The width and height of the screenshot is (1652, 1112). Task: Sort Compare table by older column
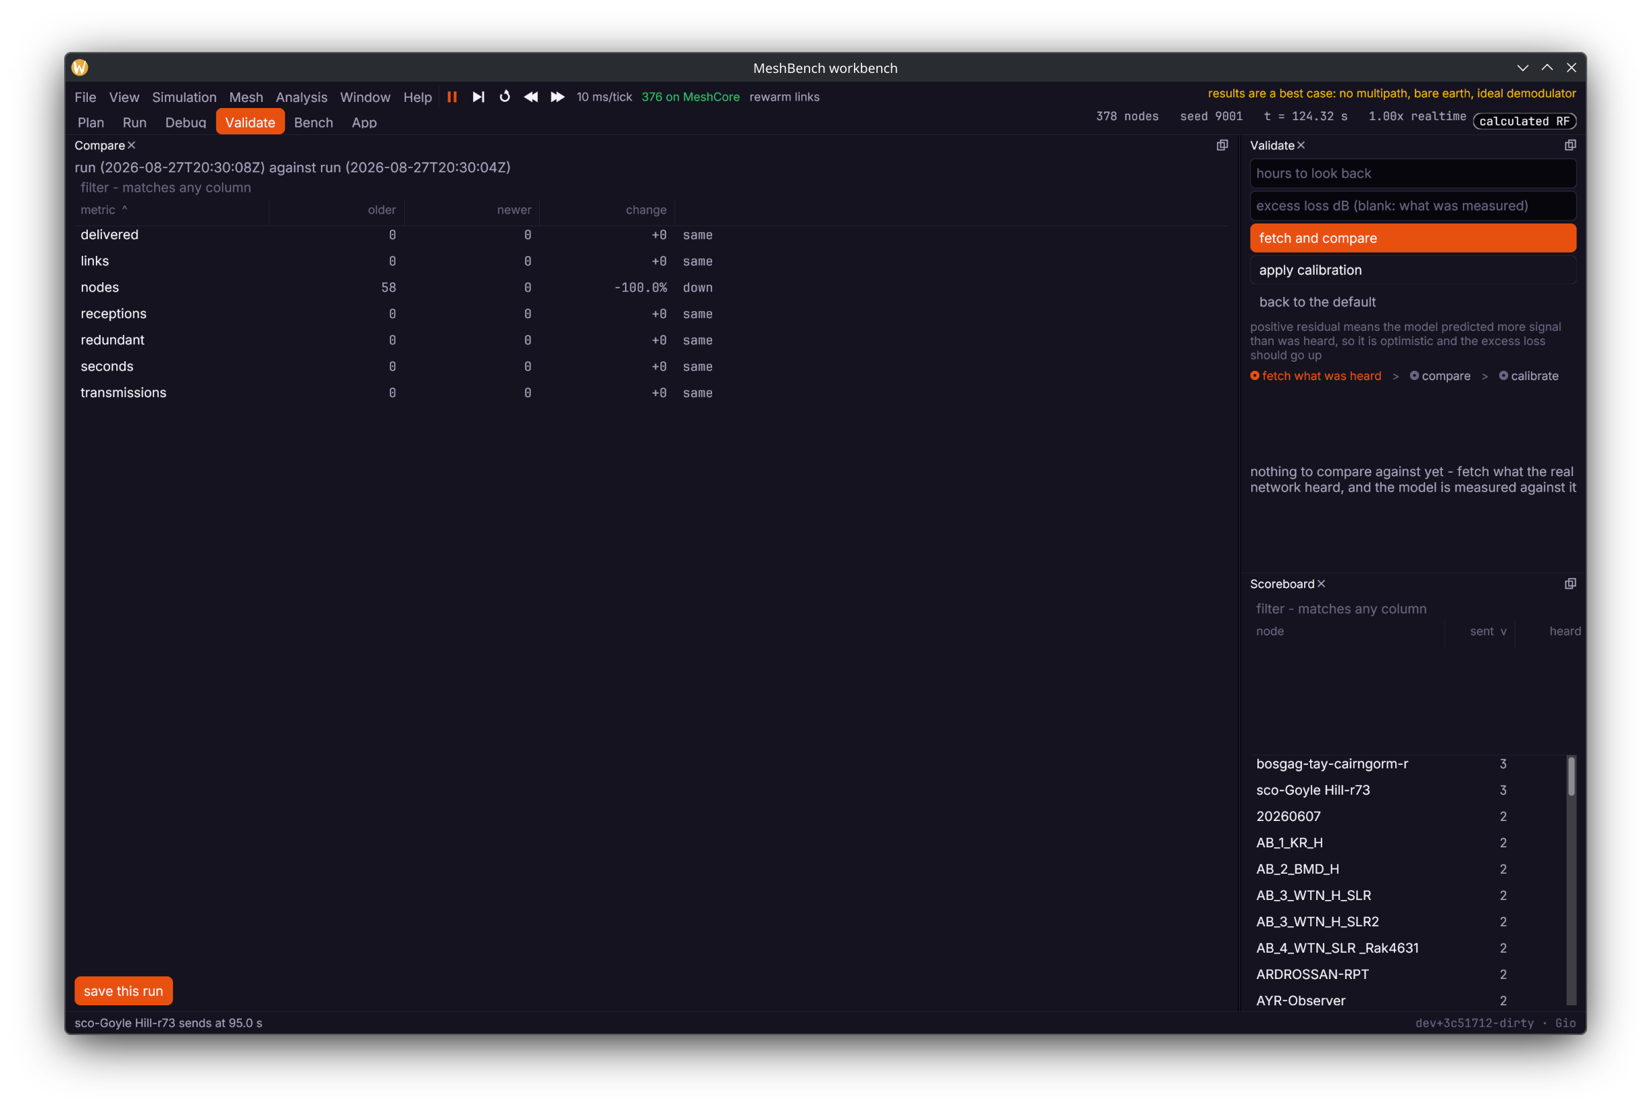click(x=337, y=210)
